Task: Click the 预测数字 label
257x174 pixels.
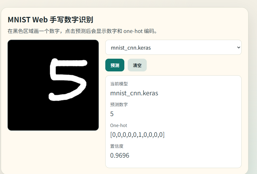Action: click(119, 105)
